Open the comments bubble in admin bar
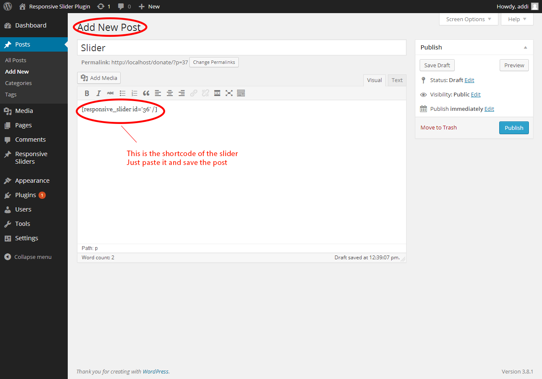542x379 pixels. (x=121, y=6)
